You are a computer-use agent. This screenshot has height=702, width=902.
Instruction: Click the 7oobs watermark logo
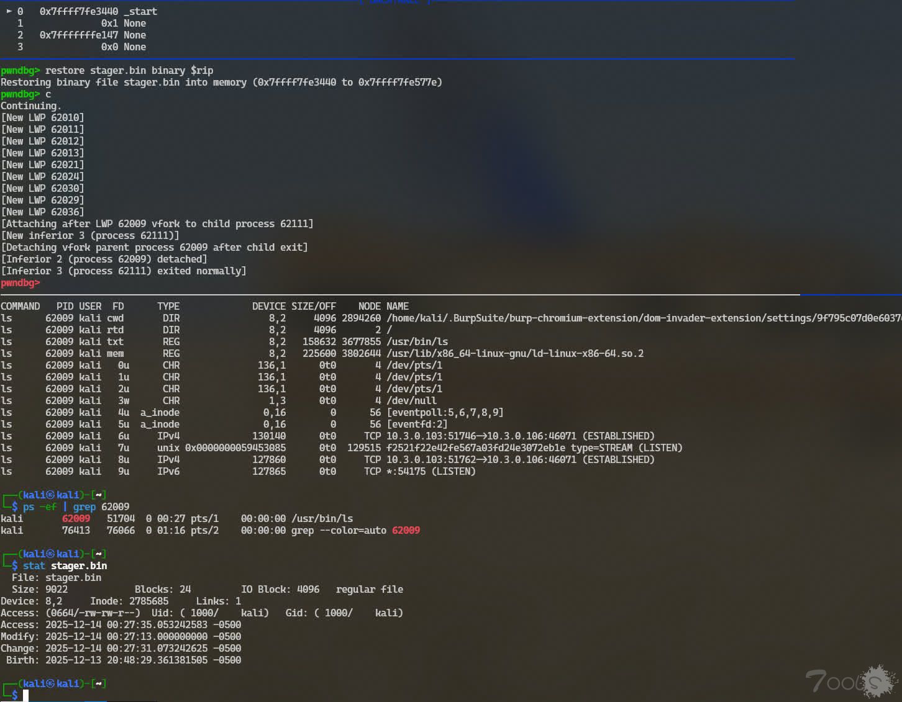(851, 681)
